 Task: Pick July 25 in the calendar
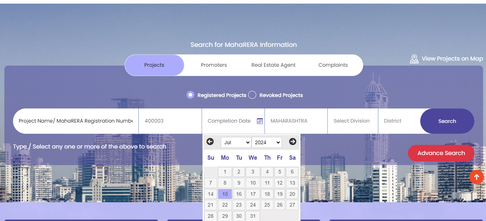(x=267, y=205)
